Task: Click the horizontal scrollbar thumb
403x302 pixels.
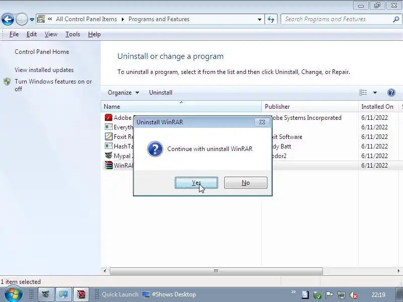Action: coord(216,271)
